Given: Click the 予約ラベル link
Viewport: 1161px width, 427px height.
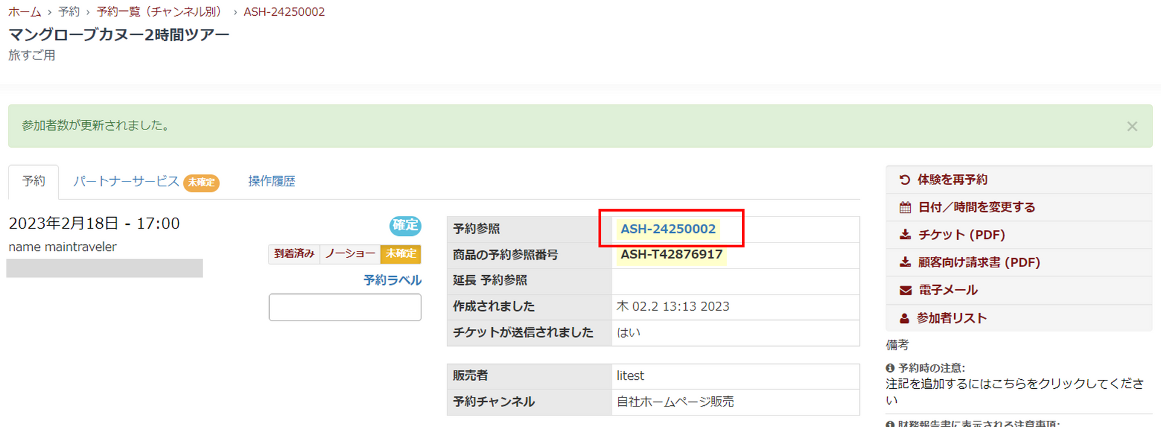Looking at the screenshot, I should pos(392,280).
